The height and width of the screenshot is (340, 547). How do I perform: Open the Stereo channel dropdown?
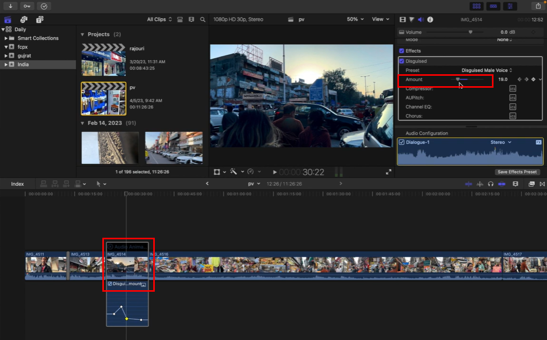click(501, 142)
